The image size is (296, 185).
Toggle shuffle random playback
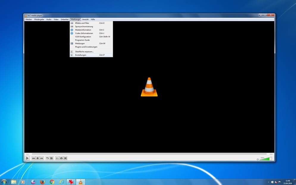[x=65, y=158]
